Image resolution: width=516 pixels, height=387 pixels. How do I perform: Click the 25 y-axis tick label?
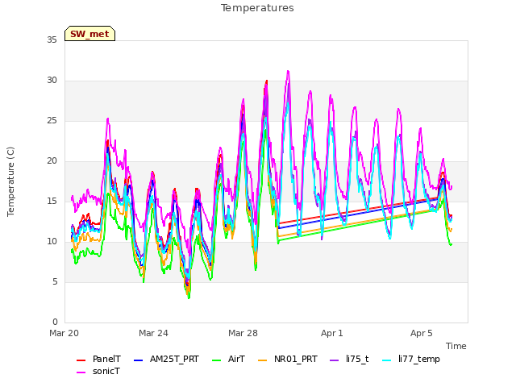(x=52, y=121)
